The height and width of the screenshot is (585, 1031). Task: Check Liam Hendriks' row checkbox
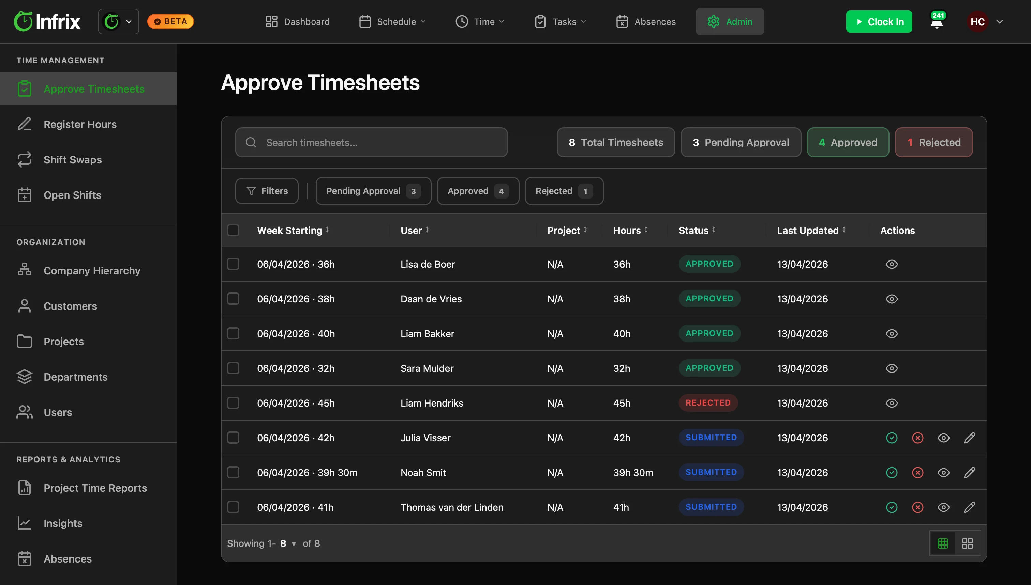tap(233, 403)
